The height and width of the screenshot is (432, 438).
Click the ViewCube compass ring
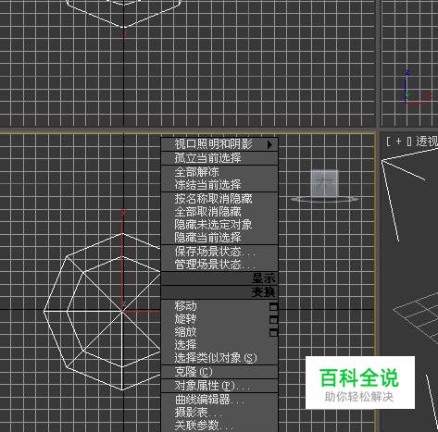click(x=325, y=200)
